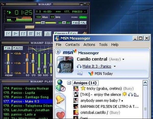Toggle Winamp shuffle button
The width and height of the screenshot is (153, 119).
61,33
